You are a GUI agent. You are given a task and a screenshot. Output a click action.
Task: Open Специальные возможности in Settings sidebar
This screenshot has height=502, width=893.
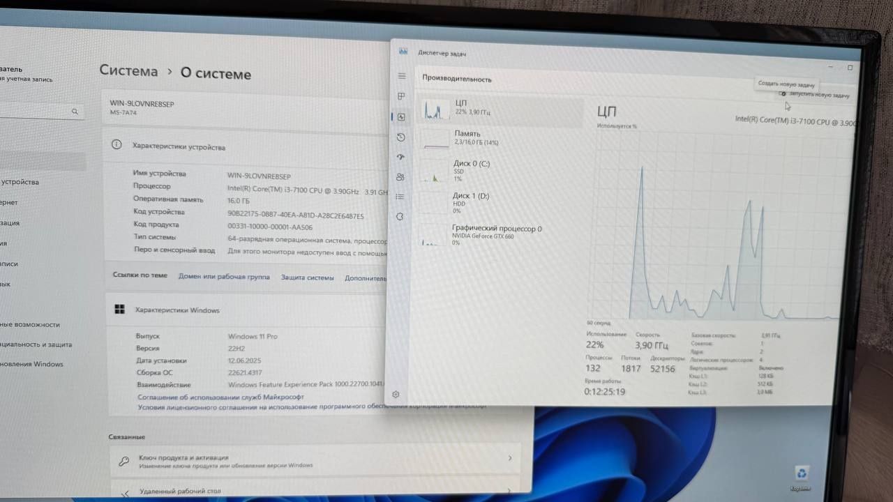click(x=30, y=324)
